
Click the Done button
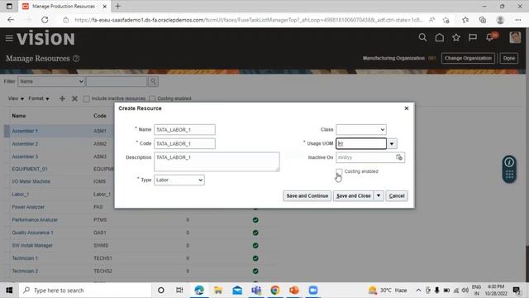509,58
